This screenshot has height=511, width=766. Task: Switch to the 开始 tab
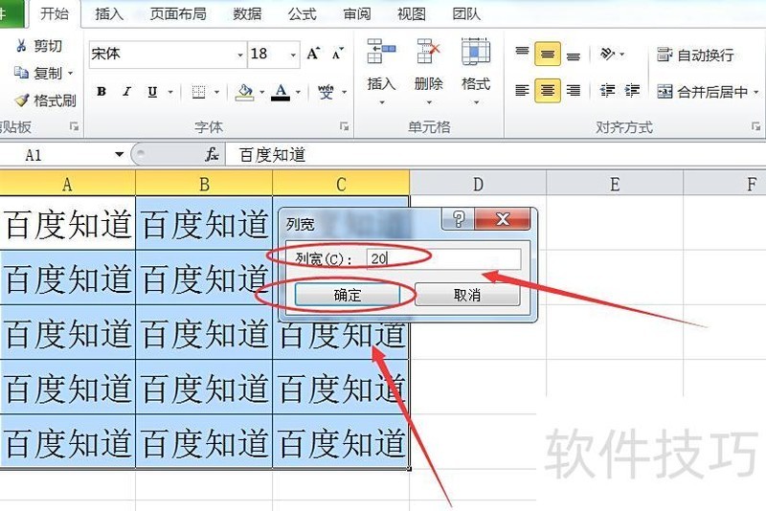coord(55,13)
